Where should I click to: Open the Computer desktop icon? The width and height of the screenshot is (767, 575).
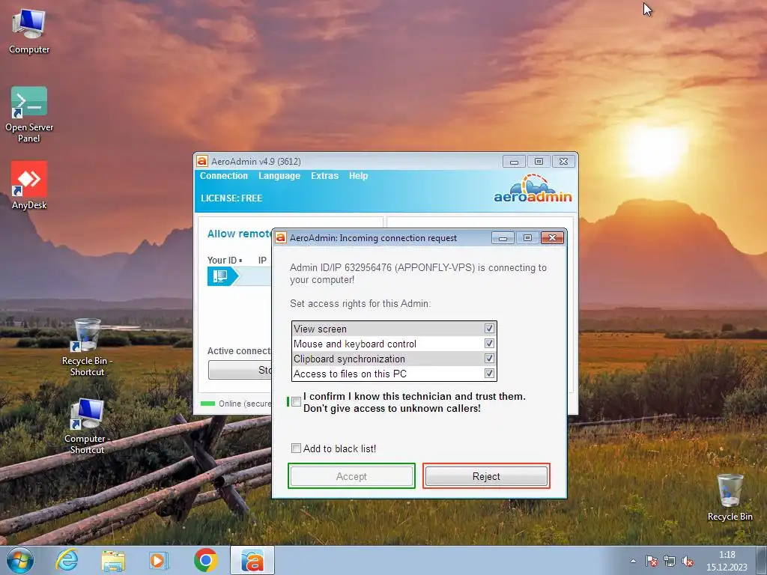click(29, 30)
